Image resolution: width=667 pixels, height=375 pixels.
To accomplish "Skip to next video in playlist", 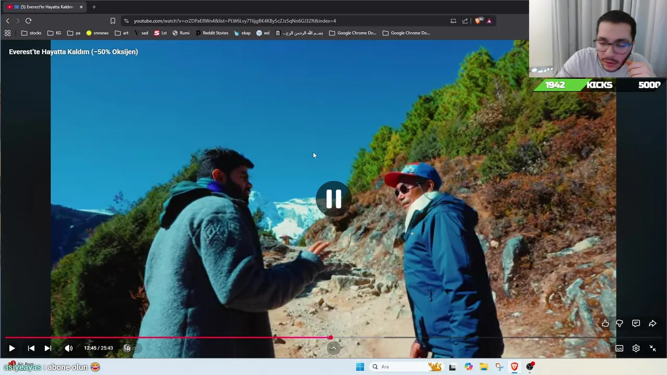I will pyautogui.click(x=47, y=348).
